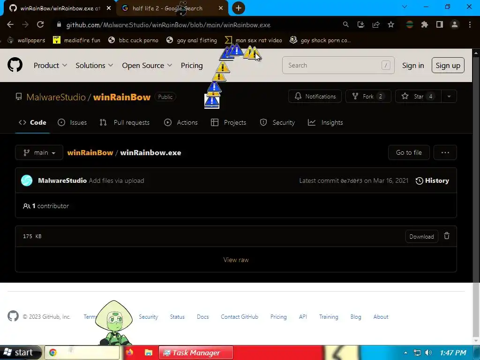Open a new browser tab
Image resolution: width=480 pixels, height=360 pixels.
[x=239, y=8]
